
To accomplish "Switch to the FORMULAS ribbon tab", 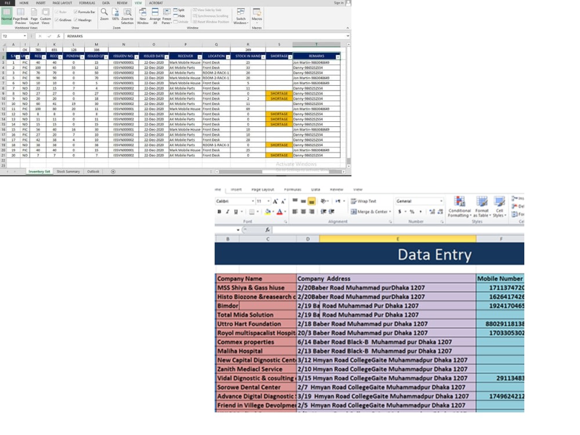I will [x=87, y=3].
